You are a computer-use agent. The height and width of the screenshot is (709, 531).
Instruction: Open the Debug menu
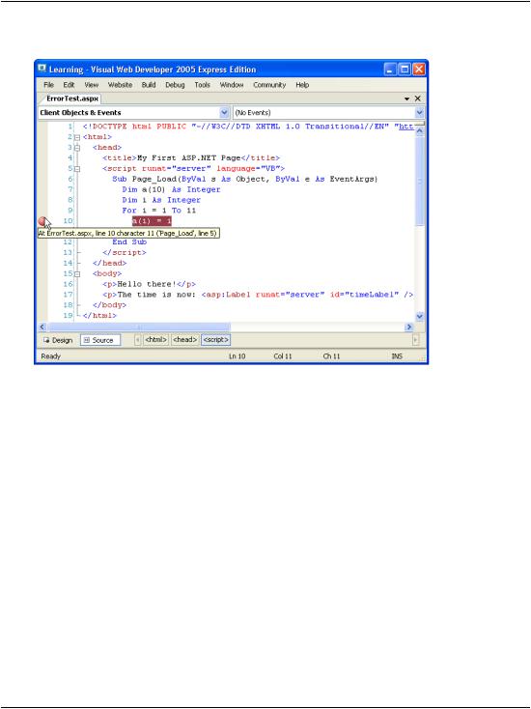pos(175,85)
